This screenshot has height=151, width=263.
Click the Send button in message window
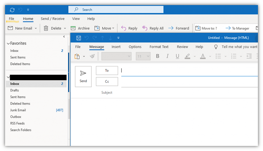point(83,76)
